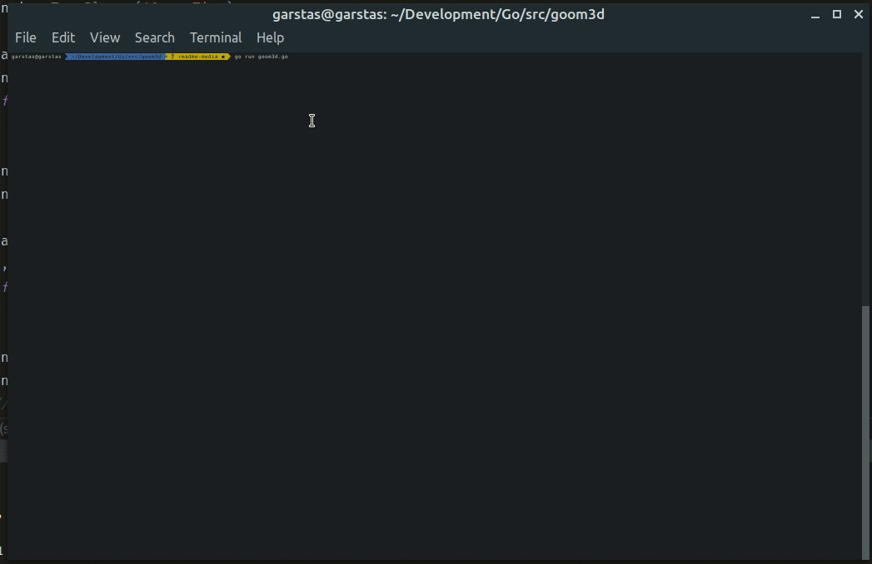872x564 pixels.
Task: Open the Help menu
Action: (271, 37)
